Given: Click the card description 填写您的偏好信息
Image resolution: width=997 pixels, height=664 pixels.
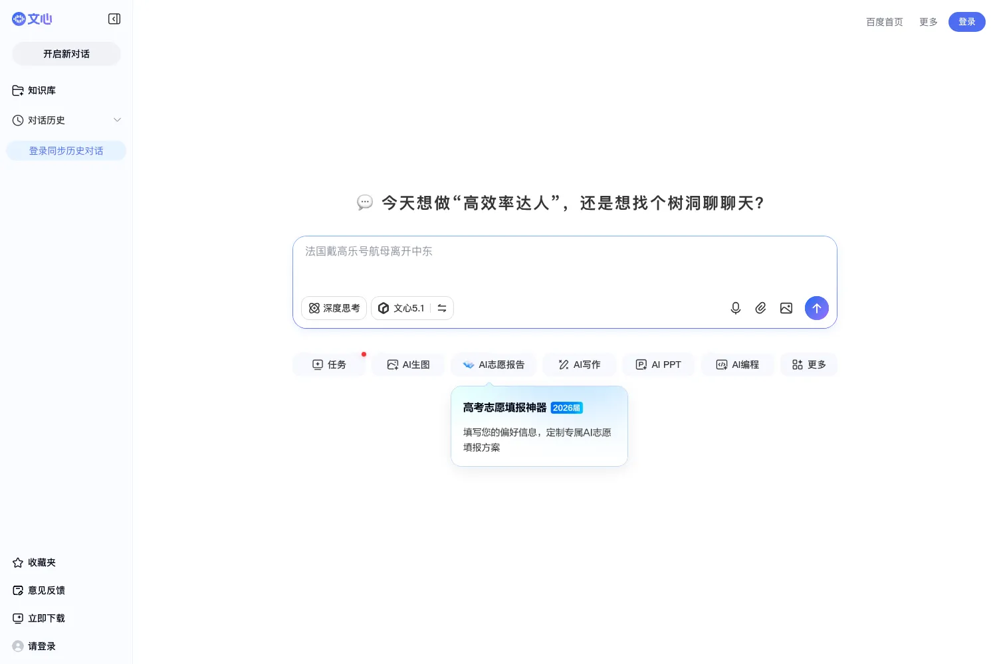Looking at the screenshot, I should click(537, 440).
